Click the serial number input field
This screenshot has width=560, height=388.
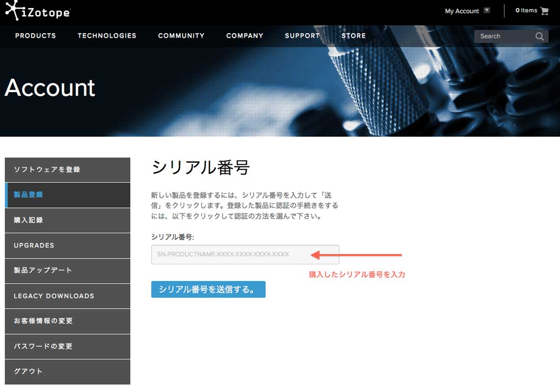pos(245,255)
